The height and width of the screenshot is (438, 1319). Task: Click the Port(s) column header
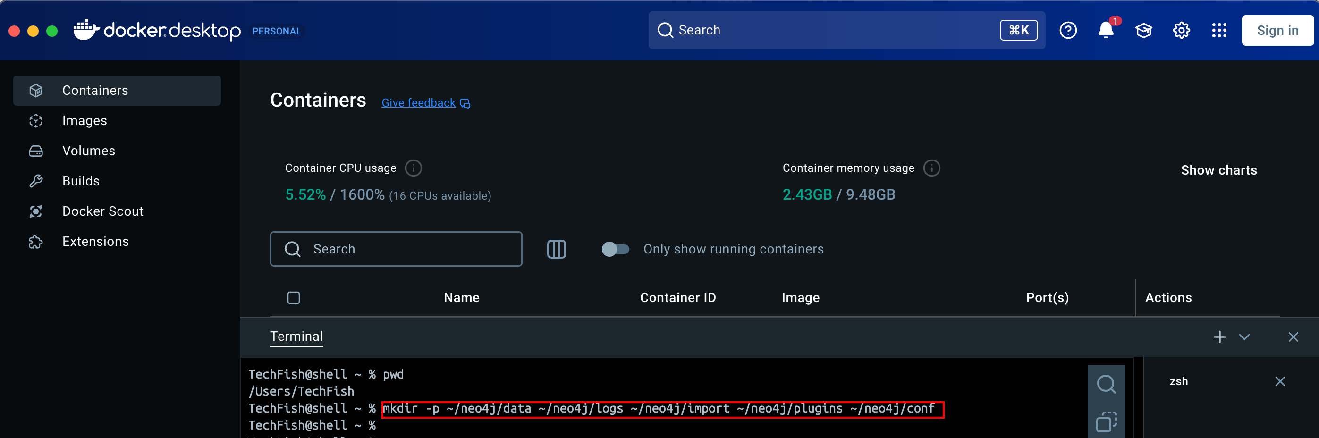1048,298
